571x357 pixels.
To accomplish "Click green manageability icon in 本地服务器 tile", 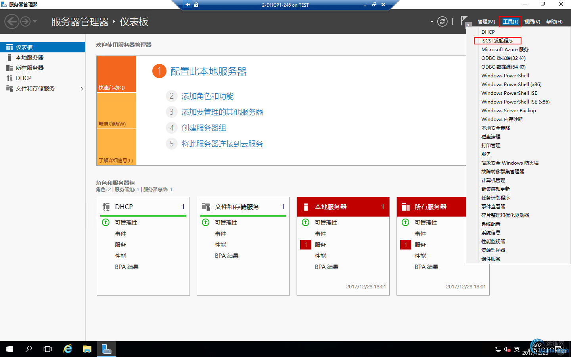I will click(306, 223).
